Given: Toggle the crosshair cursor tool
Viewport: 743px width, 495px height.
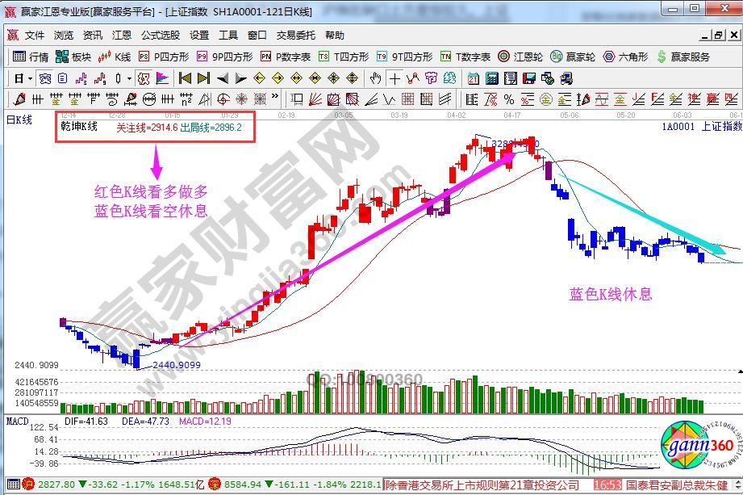Looking at the screenshot, I should coord(394,78).
